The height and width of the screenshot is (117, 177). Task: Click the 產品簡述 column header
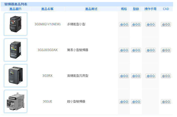[x=91, y=9]
